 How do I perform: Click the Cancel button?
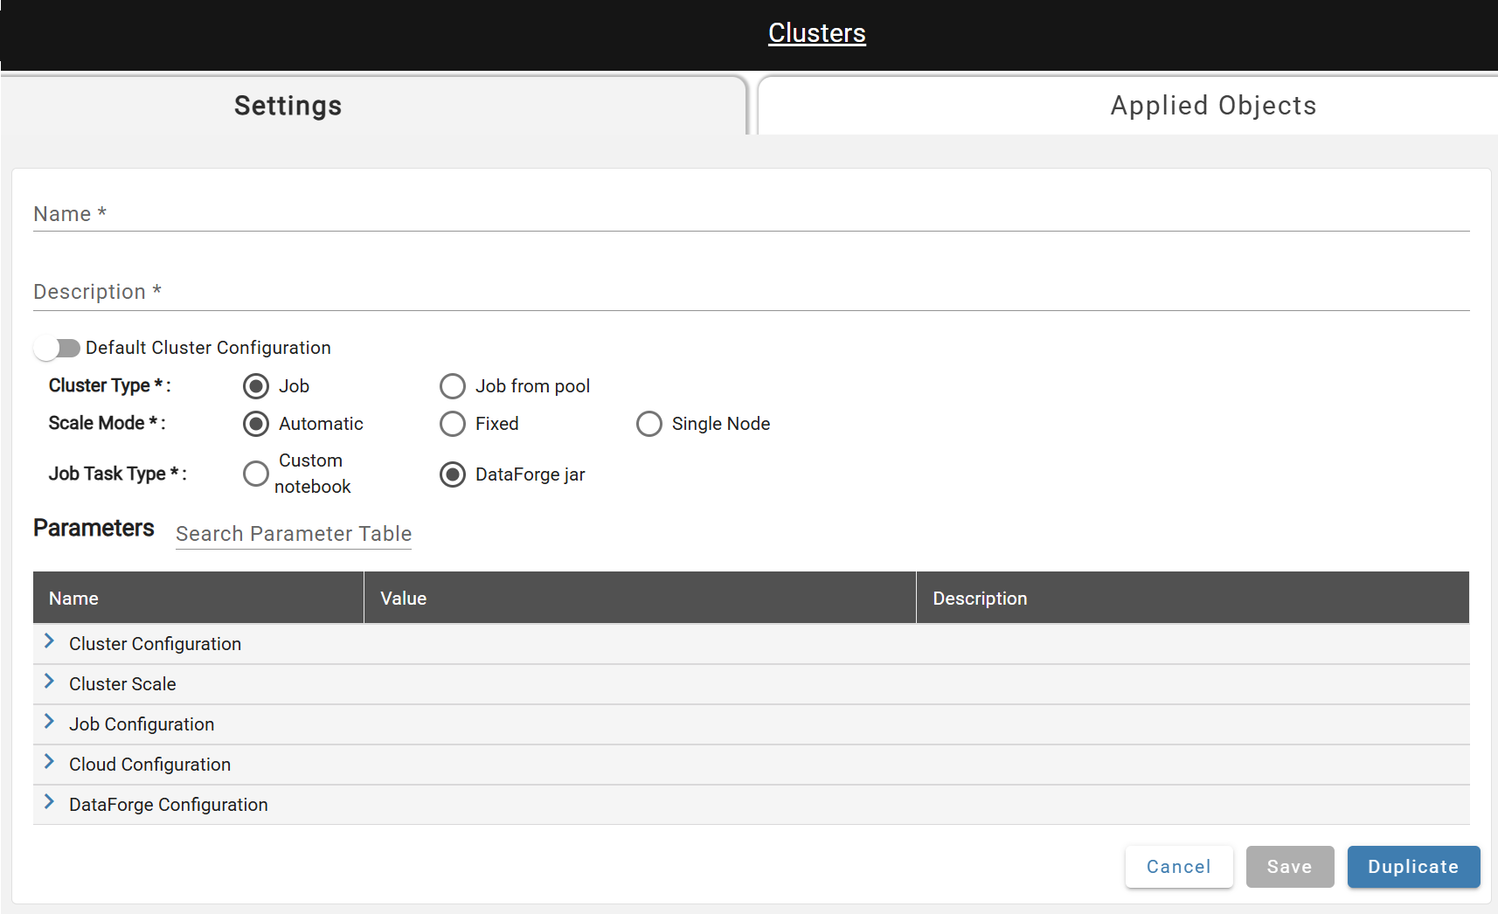(x=1179, y=867)
